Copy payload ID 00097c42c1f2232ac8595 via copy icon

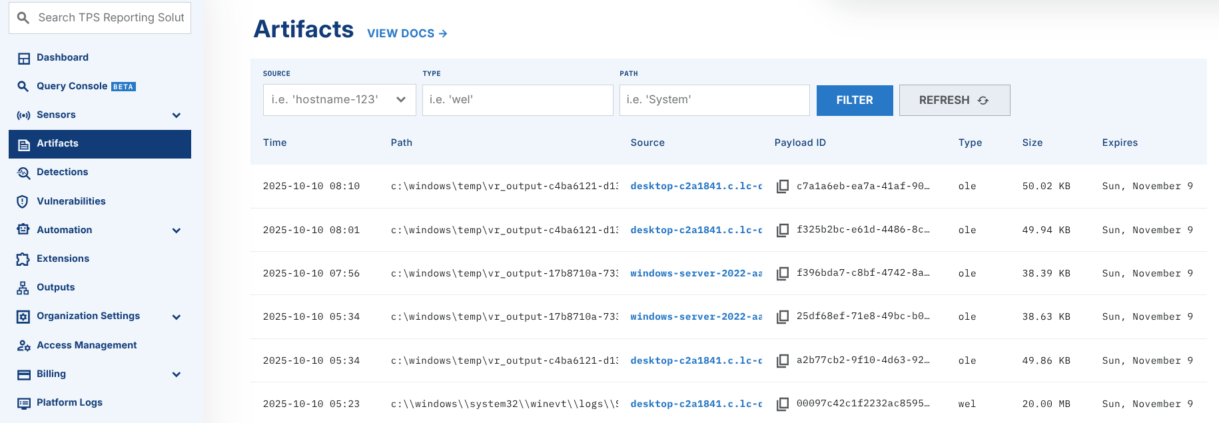point(783,404)
